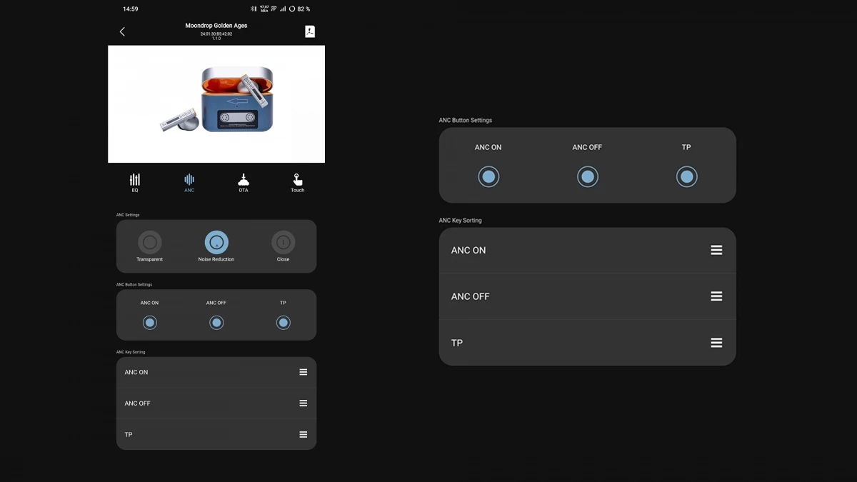Select the Close mode button under ANC Settings
This screenshot has height=482, width=857.
[284, 243]
